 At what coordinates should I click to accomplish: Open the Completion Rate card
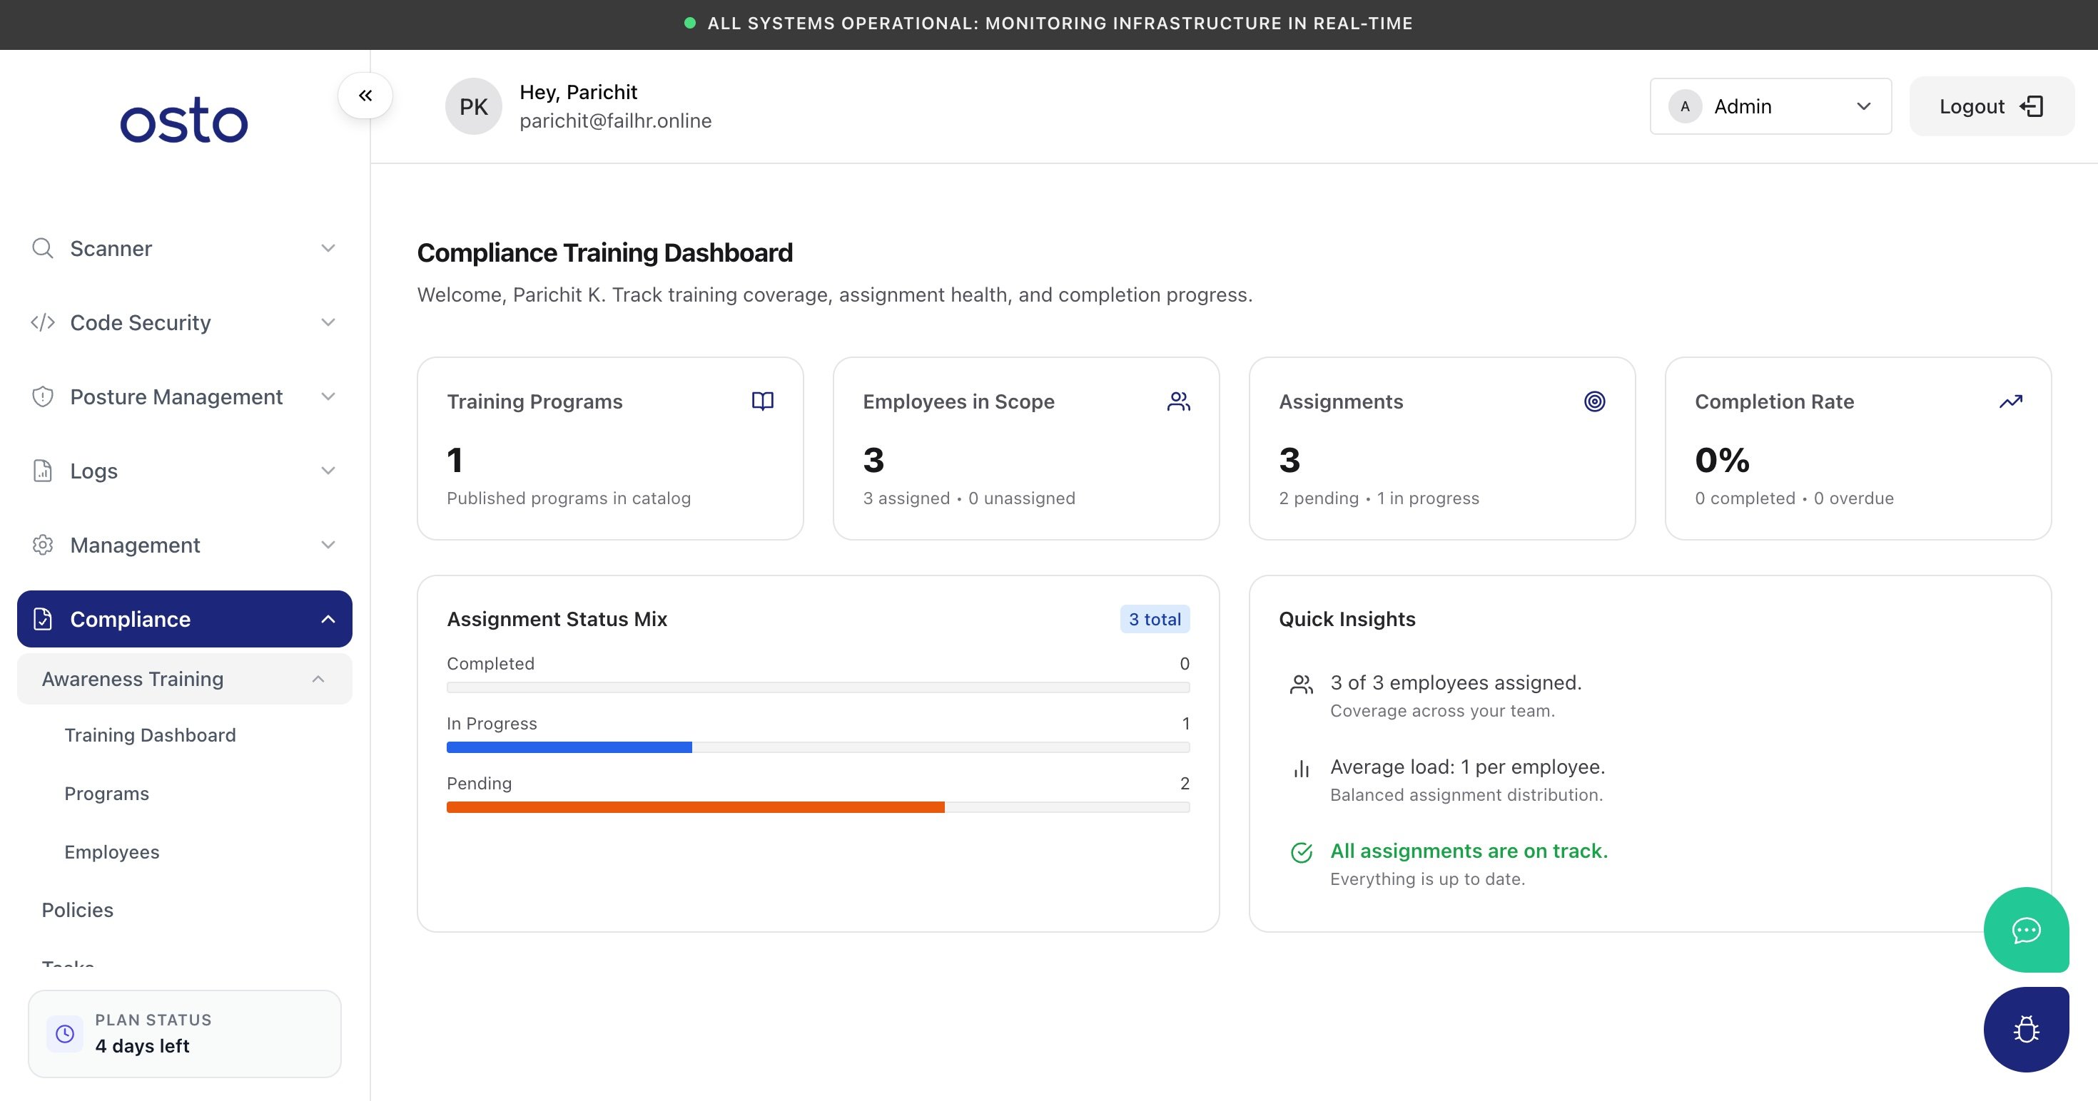click(1858, 449)
